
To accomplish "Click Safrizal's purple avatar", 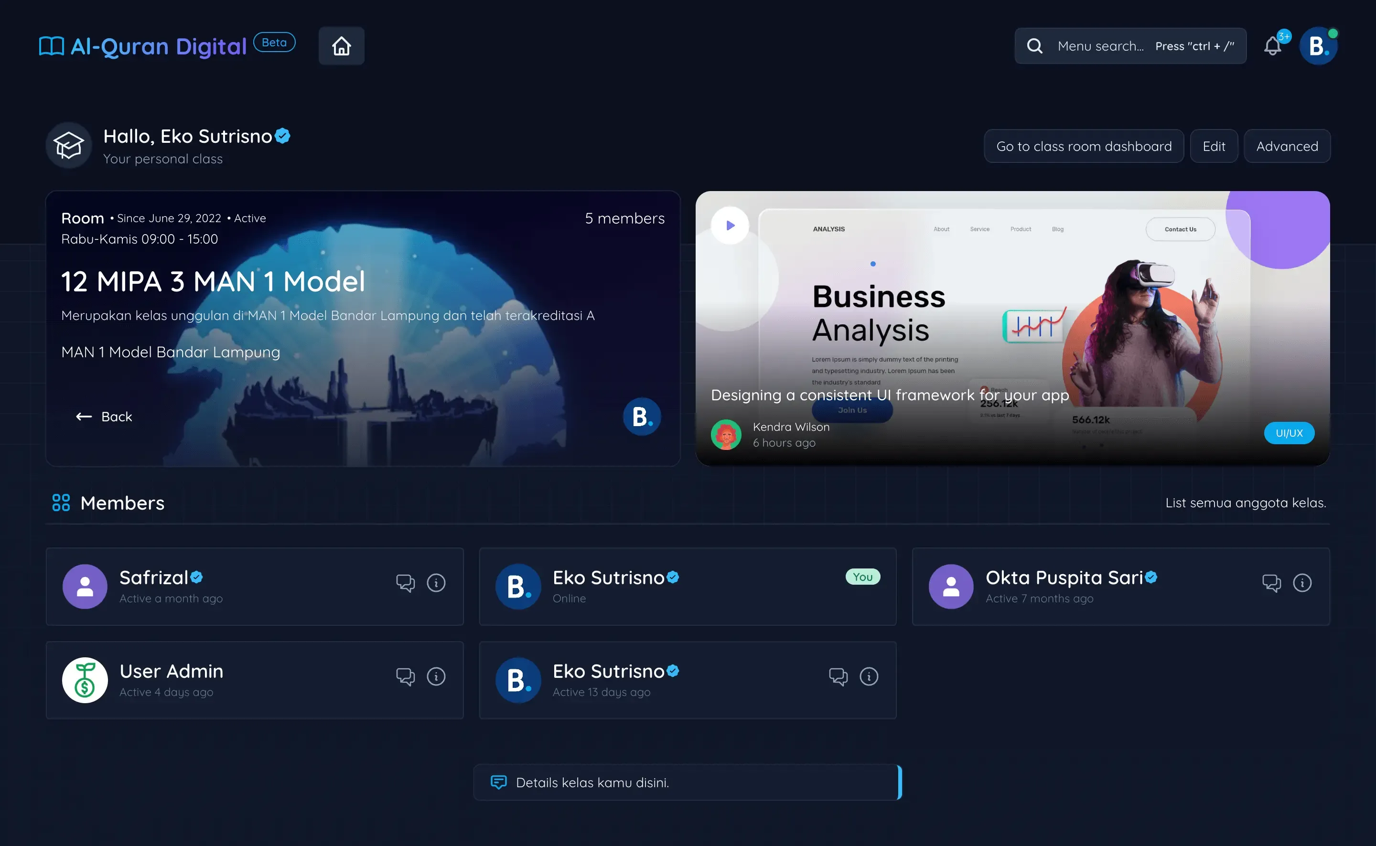I will (85, 587).
